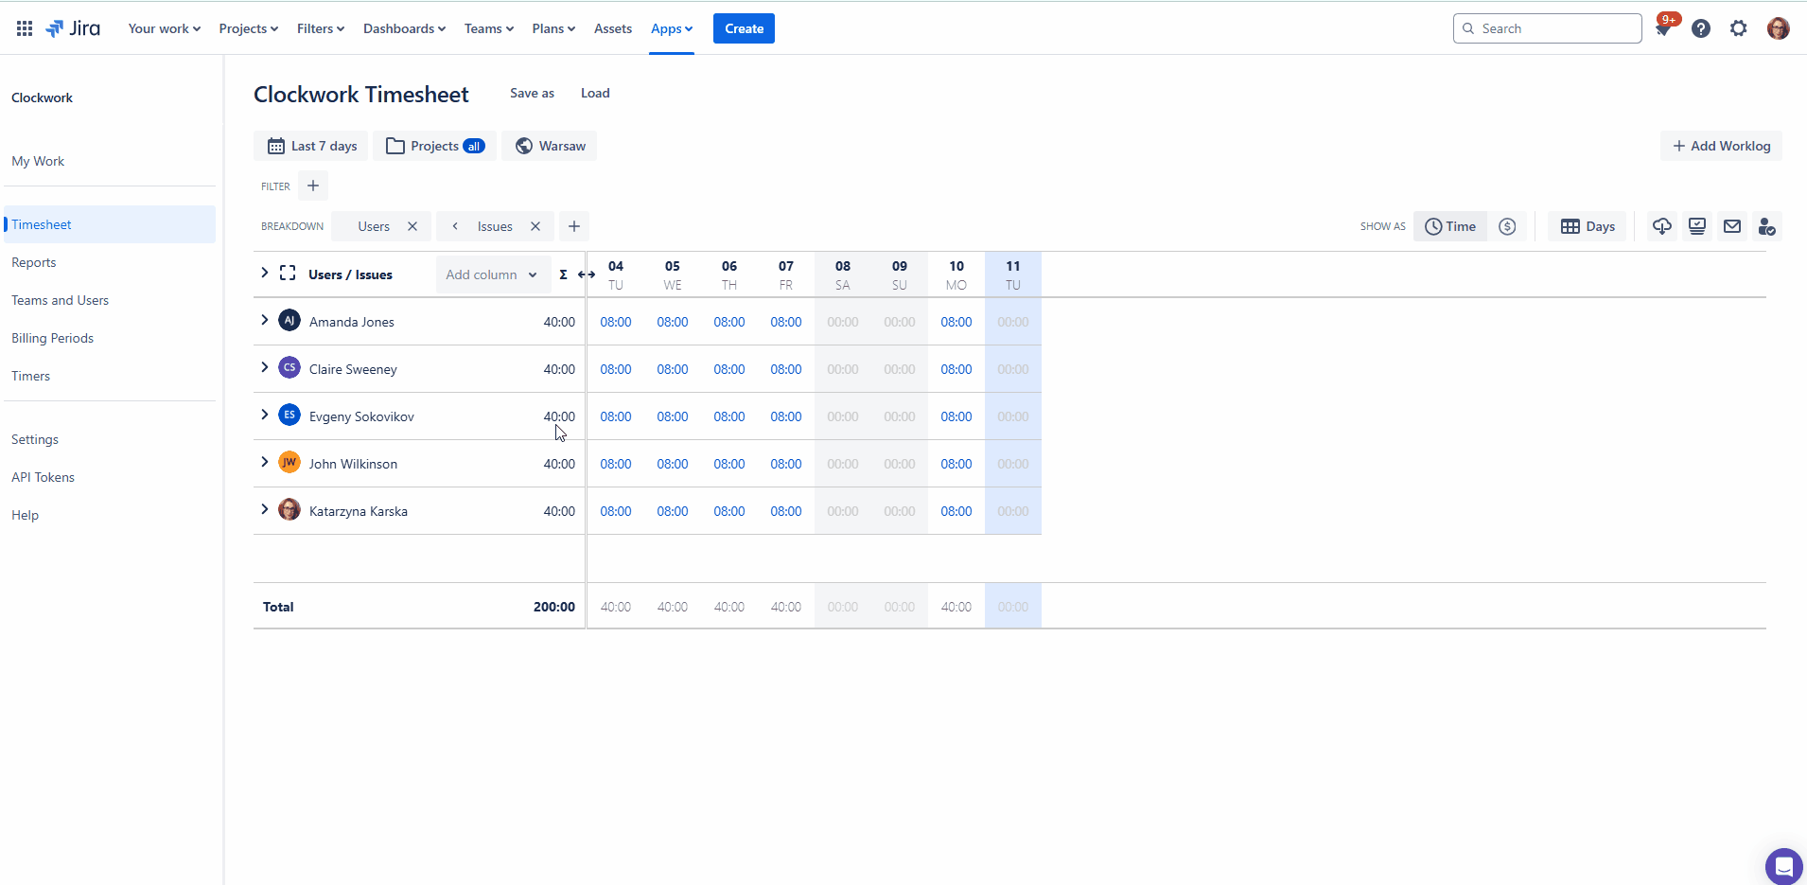Click Save as above the timesheet
Screen dimensions: 1807x885
(x=531, y=93)
